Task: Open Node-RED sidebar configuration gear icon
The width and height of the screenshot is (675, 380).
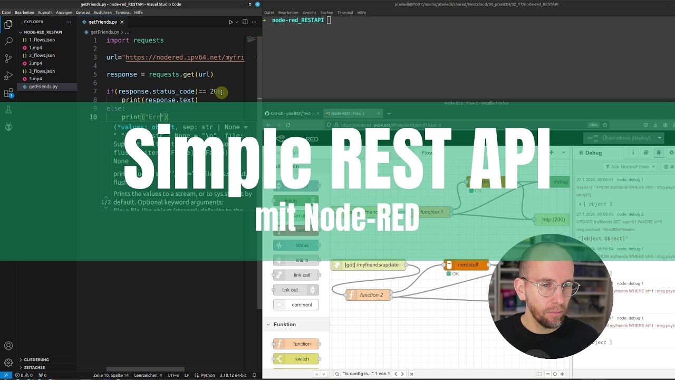Action: point(671,153)
